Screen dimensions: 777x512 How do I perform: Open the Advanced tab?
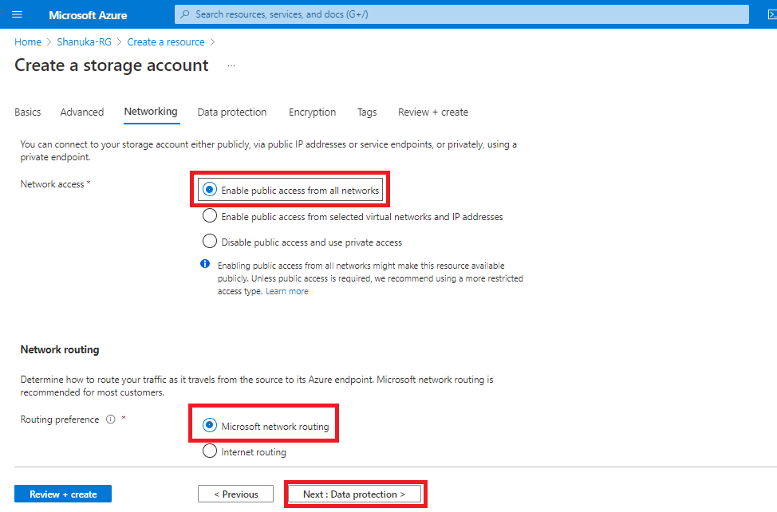click(x=82, y=112)
